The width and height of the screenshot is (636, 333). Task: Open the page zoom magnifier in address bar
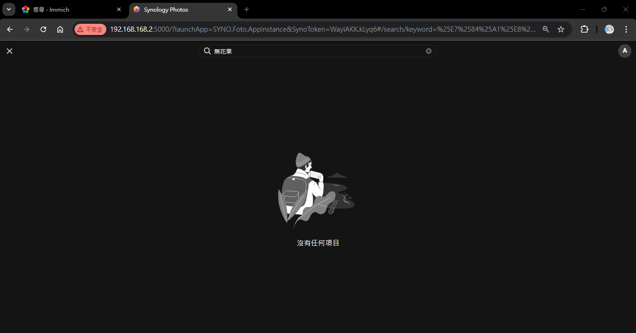click(546, 29)
